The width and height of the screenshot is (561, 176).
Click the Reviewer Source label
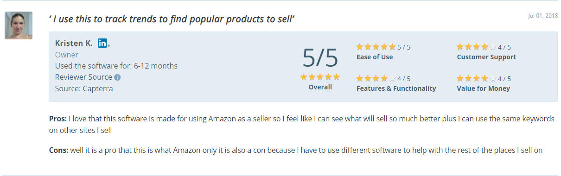83,77
